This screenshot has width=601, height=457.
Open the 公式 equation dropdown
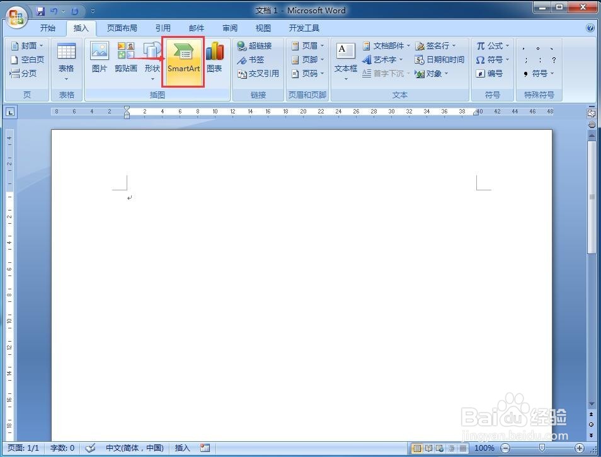pyautogui.click(x=493, y=45)
